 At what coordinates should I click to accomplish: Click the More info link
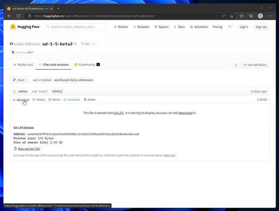coord(170,155)
